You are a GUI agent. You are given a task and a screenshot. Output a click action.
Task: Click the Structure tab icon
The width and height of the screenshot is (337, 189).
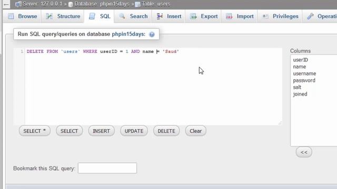(49, 16)
